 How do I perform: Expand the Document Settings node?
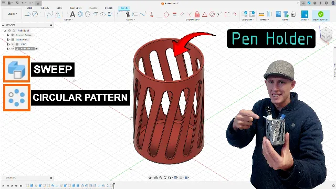coord(8,35)
